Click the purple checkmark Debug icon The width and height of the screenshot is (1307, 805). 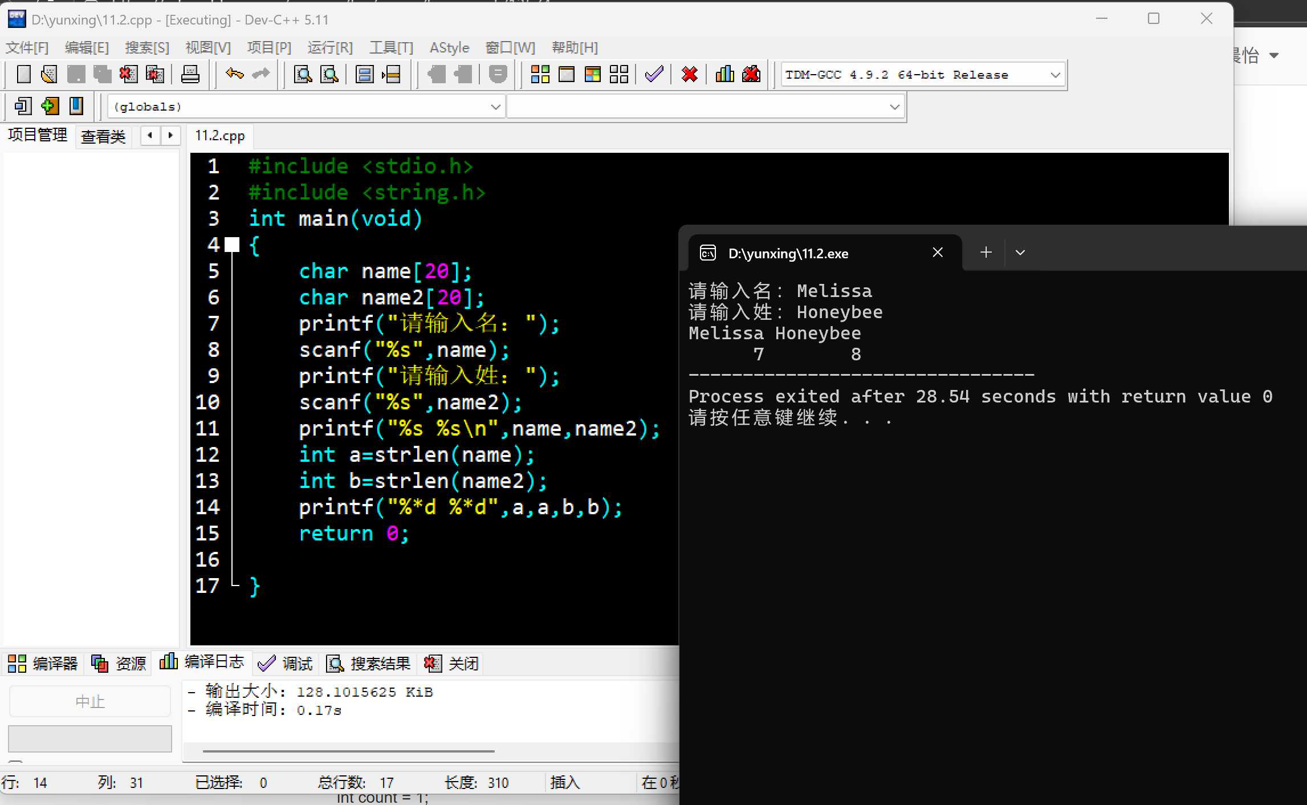point(654,75)
